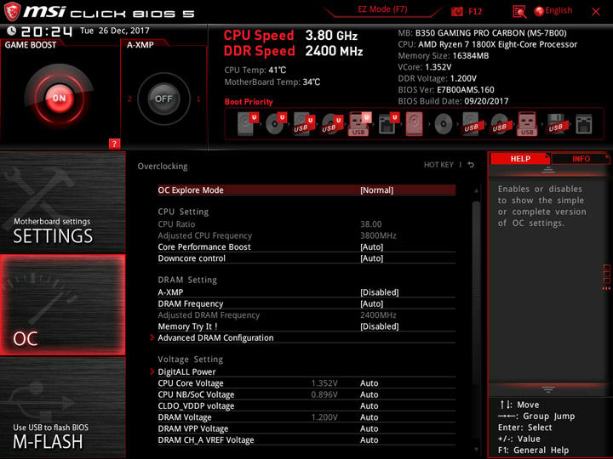Change language via the English globe icon
613x459 pixels.
click(539, 11)
